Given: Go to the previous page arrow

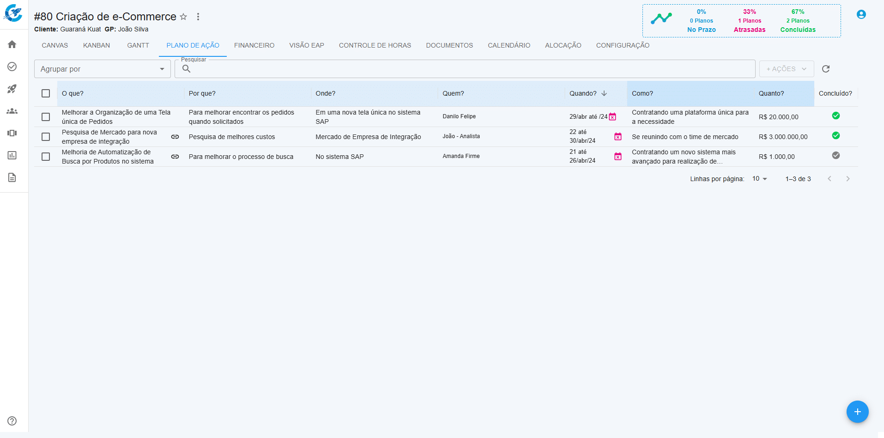Looking at the screenshot, I should 830,179.
